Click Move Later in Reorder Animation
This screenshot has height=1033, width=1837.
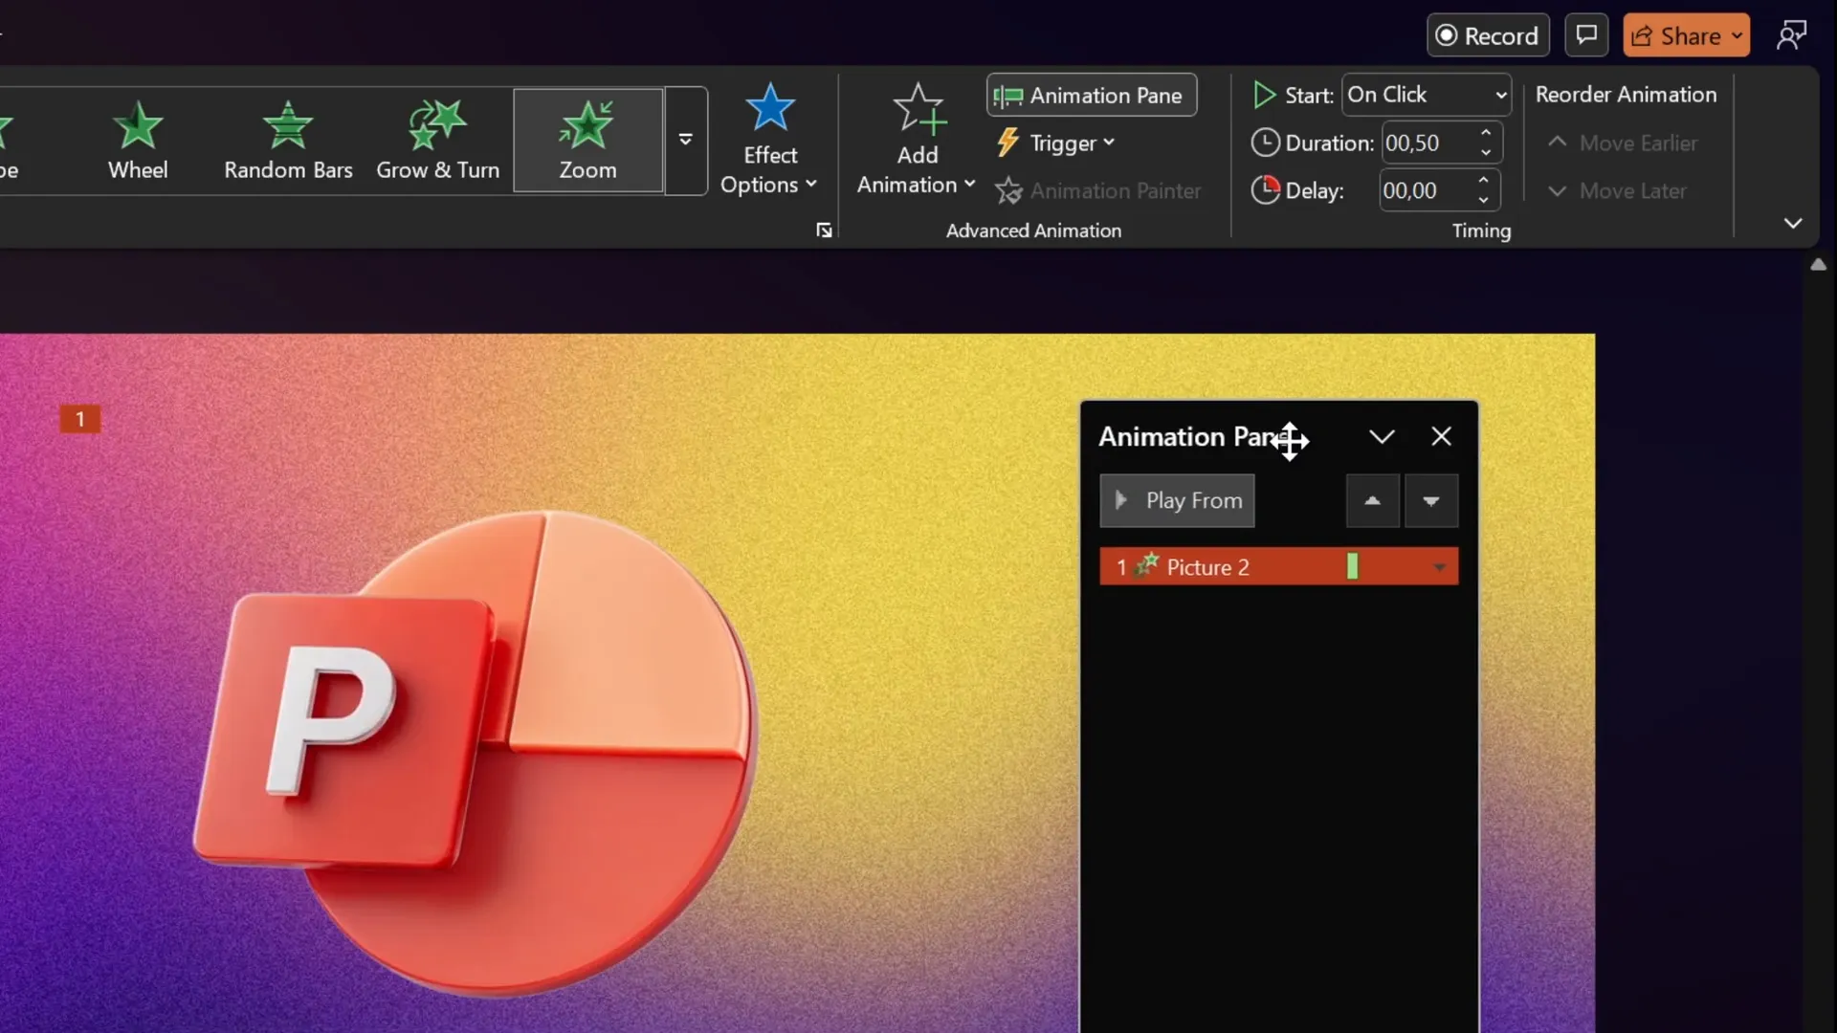coord(1617,191)
